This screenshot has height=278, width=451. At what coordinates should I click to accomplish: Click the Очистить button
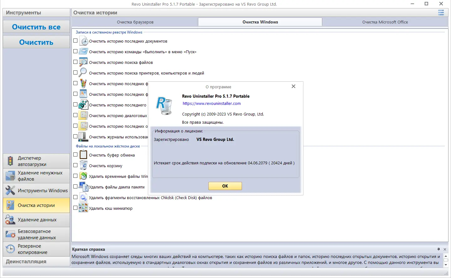36,42
